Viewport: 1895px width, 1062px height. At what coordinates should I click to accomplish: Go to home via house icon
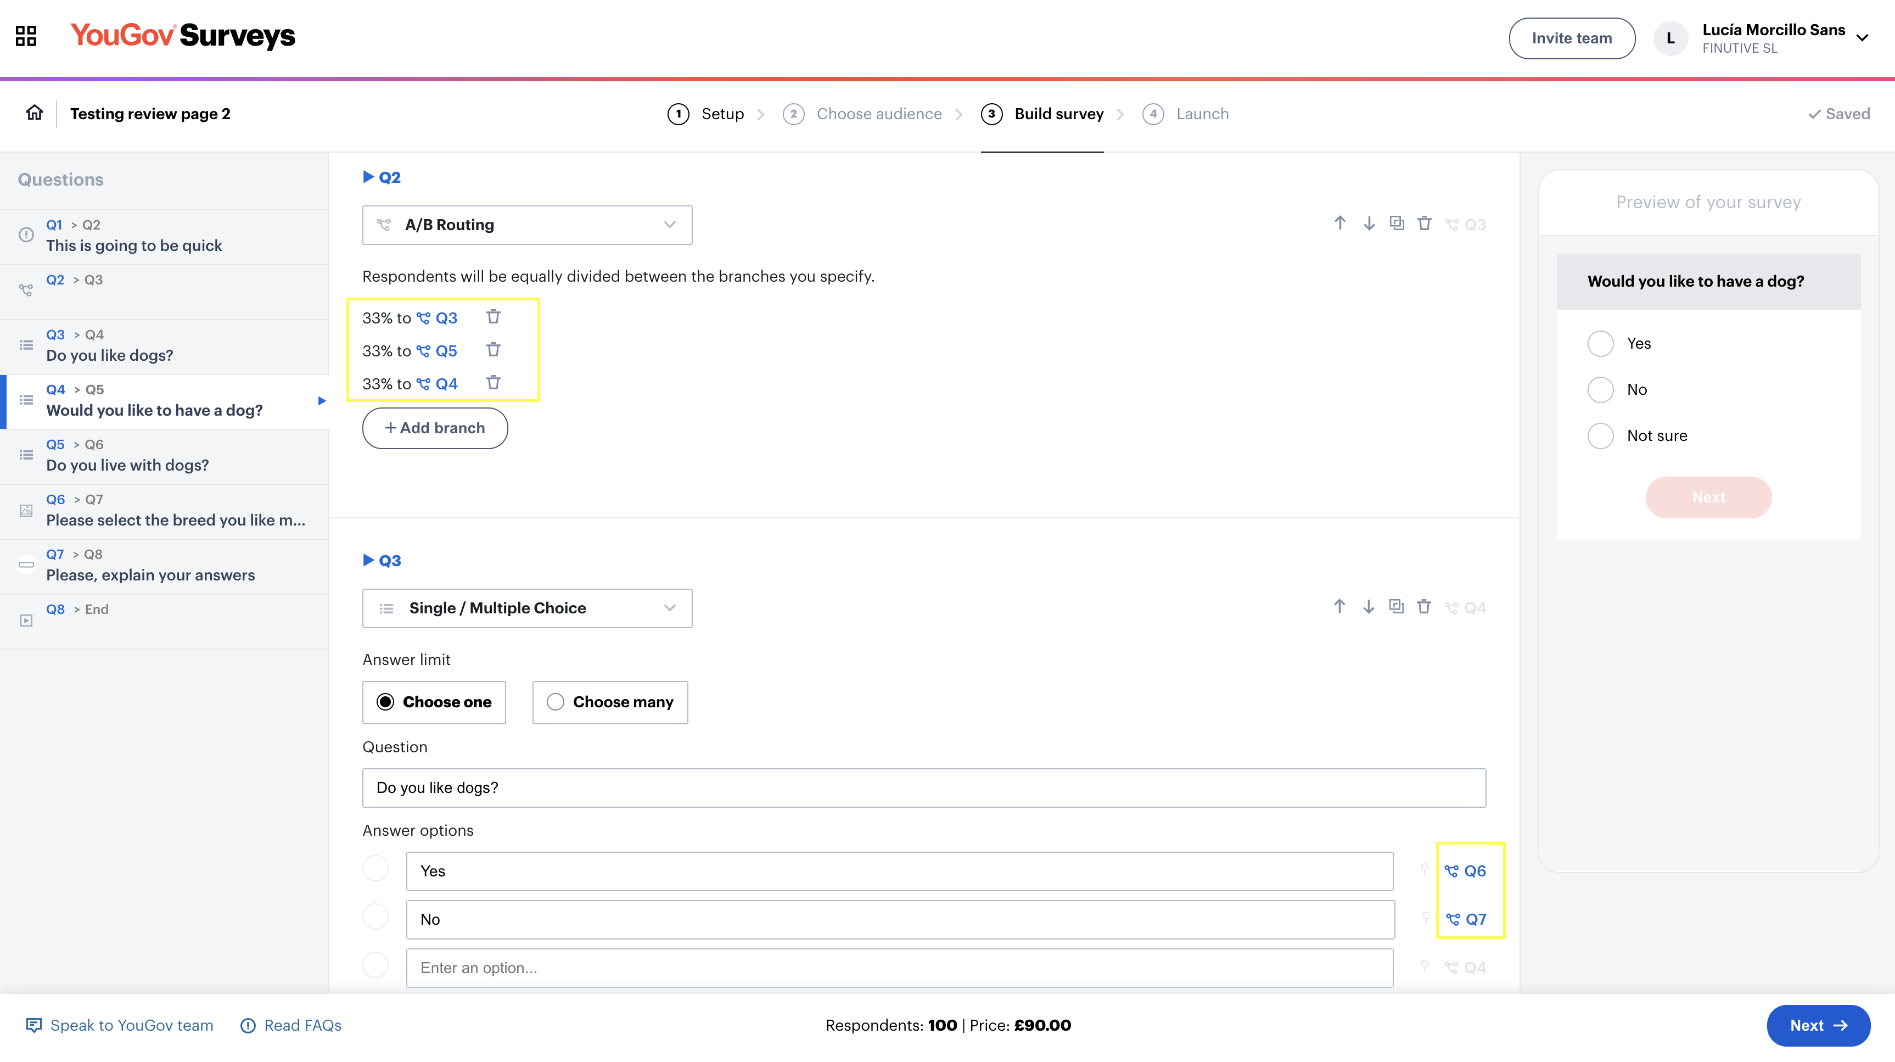[34, 113]
